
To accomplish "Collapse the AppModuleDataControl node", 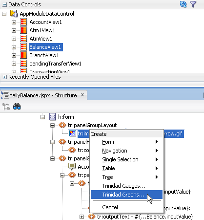I will tap(4, 14).
